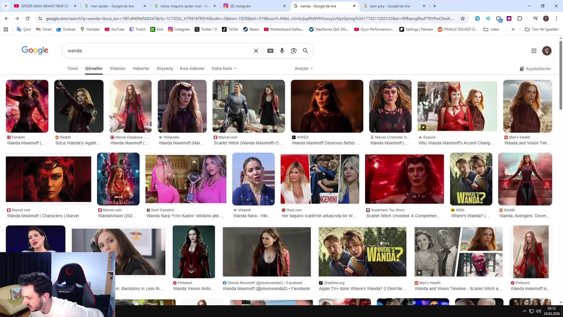Click the page vertical scrollbar

click(x=561, y=75)
